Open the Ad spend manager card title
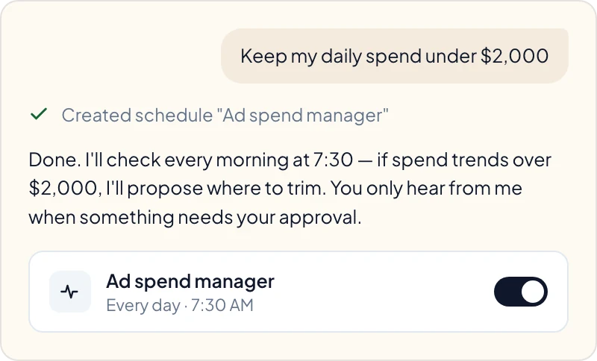Viewport: 597px width, 361px height. (x=190, y=282)
